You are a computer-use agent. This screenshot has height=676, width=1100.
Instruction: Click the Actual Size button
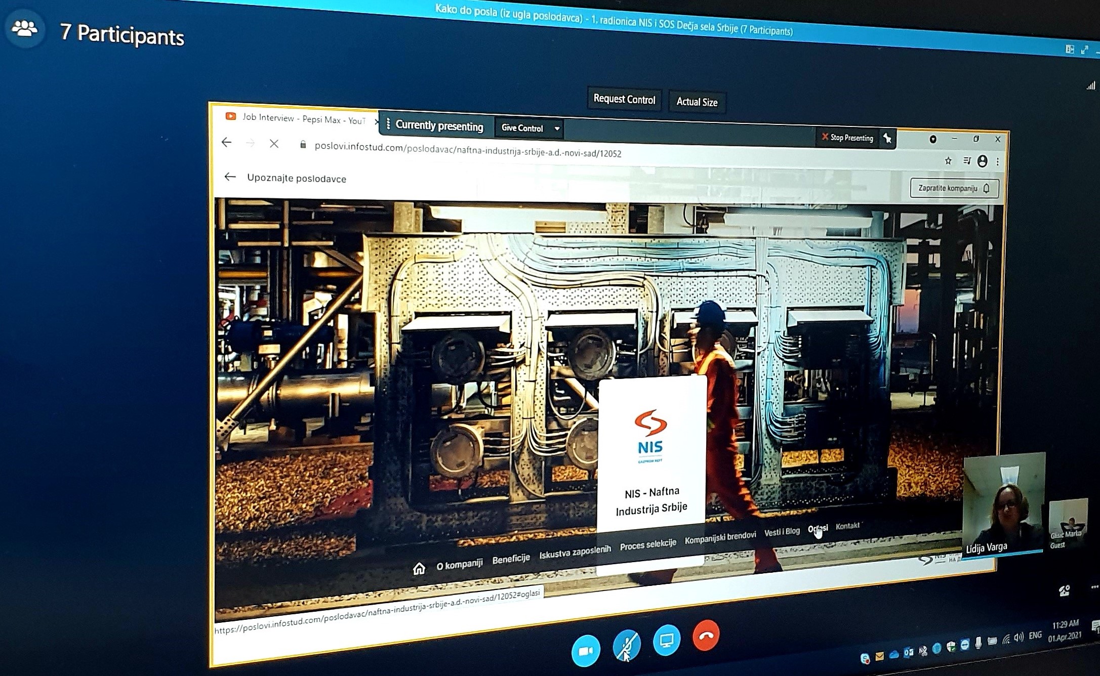697,102
